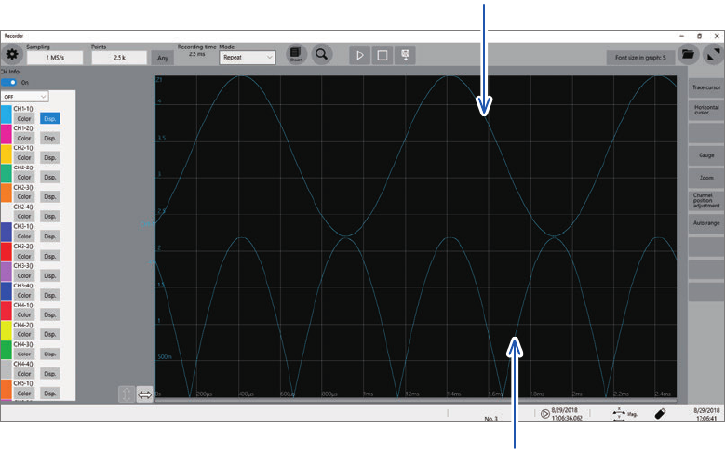This screenshot has width=725, height=454.
Task: Toggle Disp. for channel CH3-4
Action: (50, 296)
